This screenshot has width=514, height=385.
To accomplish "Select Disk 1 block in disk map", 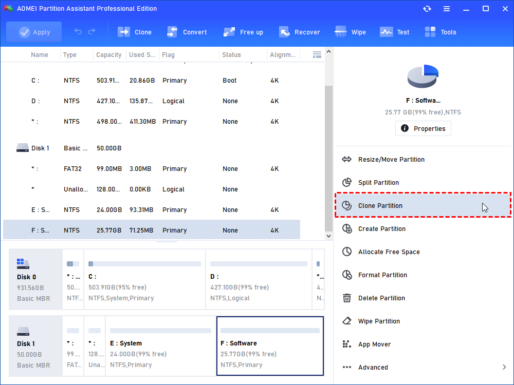I will pyautogui.click(x=35, y=346).
